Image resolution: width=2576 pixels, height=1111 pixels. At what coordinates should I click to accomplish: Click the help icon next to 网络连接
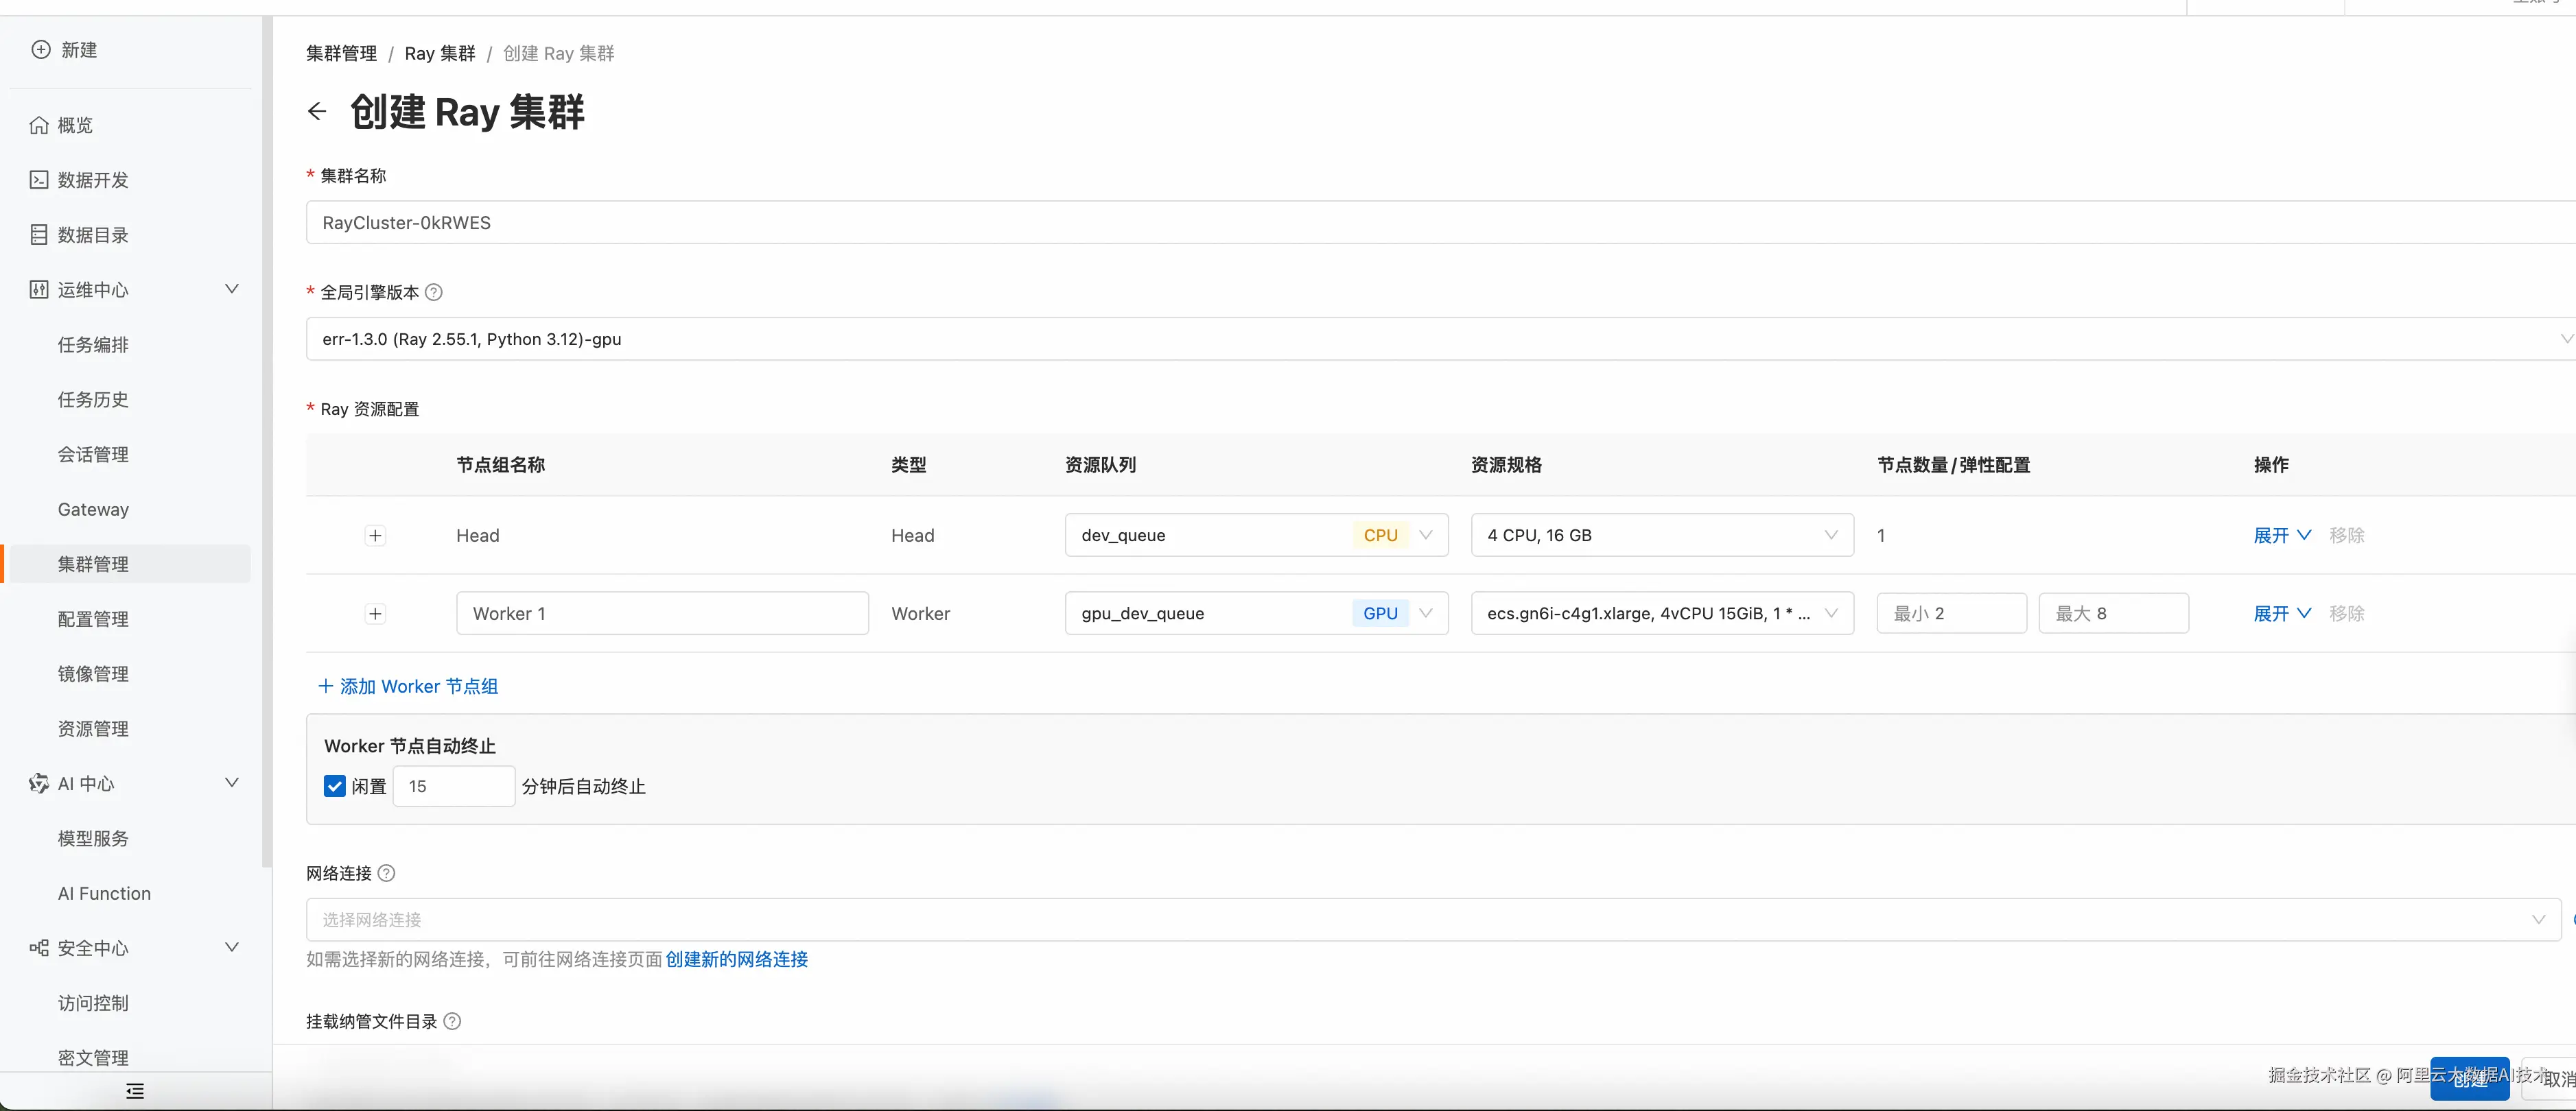coord(387,873)
